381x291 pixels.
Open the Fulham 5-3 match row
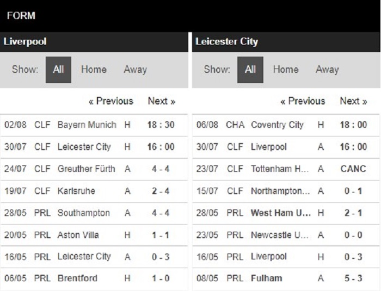click(x=286, y=278)
